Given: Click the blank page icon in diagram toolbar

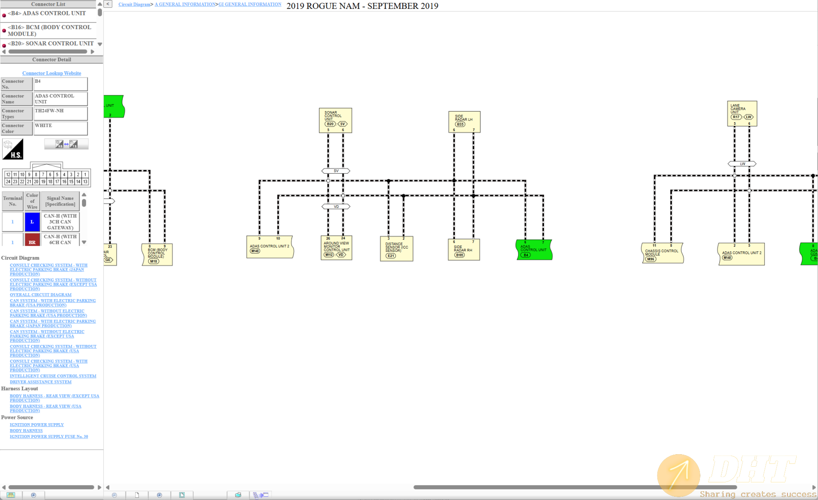Looking at the screenshot, I should [x=137, y=495].
